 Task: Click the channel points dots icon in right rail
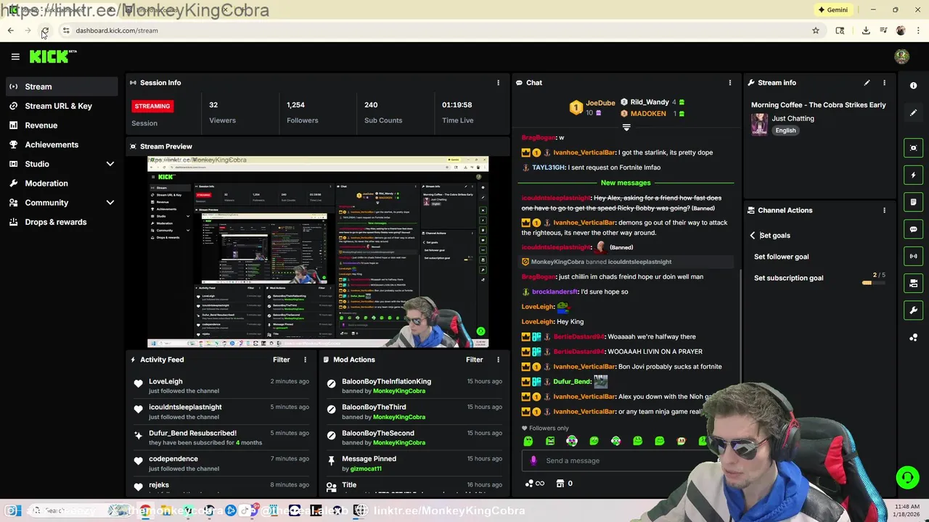coord(913,338)
